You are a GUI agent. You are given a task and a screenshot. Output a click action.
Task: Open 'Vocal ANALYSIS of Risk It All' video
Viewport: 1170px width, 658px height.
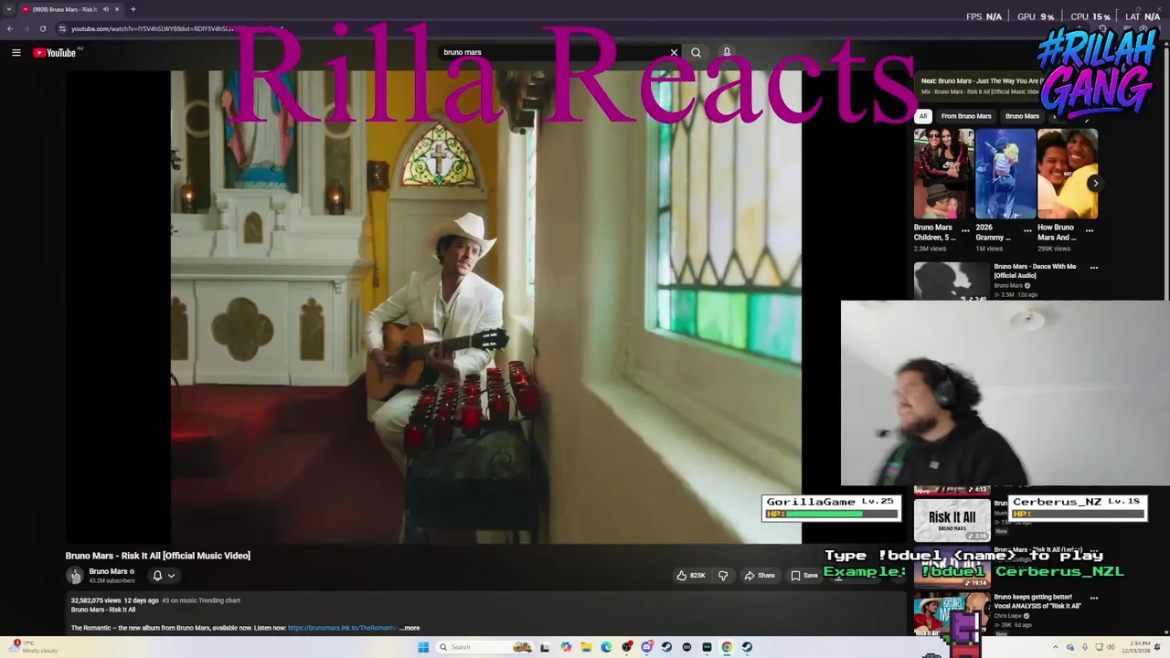click(x=1037, y=601)
